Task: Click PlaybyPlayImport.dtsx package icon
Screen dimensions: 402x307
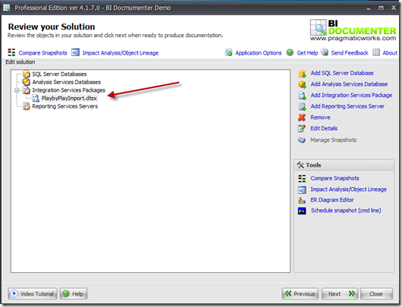Action: click(x=36, y=98)
